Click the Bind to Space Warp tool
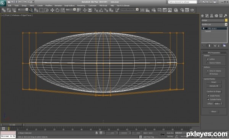 14,10
